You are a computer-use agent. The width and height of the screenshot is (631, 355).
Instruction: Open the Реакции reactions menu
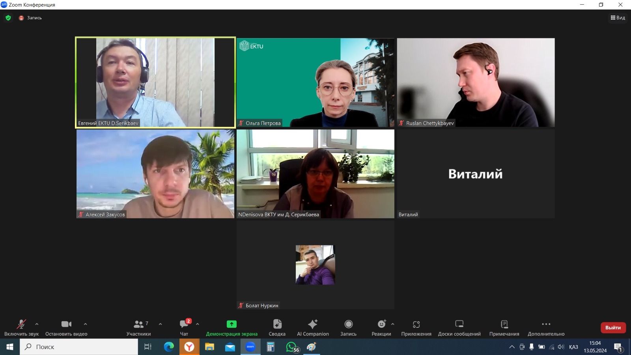381,327
